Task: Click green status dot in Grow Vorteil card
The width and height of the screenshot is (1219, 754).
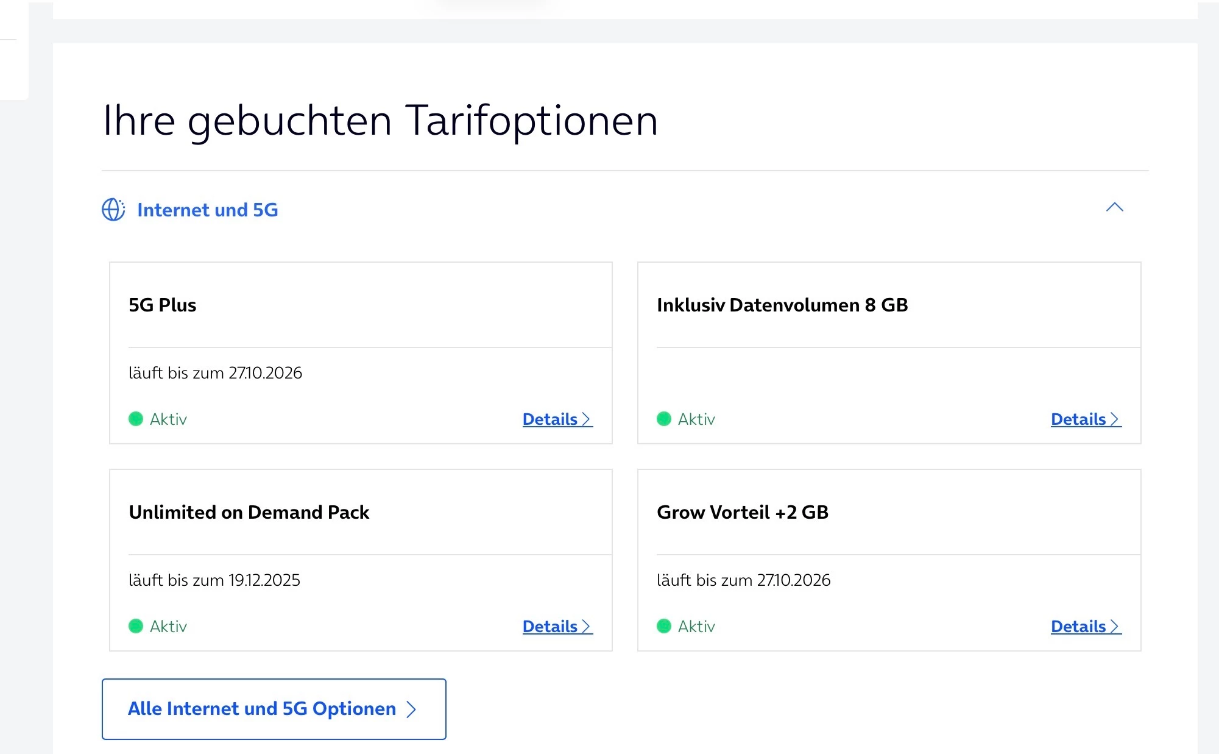Action: pos(664,626)
